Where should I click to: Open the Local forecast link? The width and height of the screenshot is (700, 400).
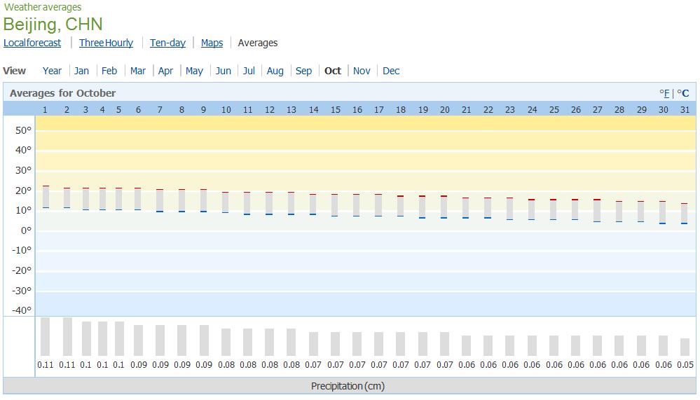click(32, 43)
